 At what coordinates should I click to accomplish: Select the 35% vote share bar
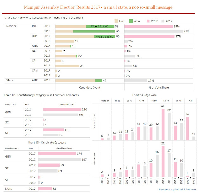click(148, 26)
